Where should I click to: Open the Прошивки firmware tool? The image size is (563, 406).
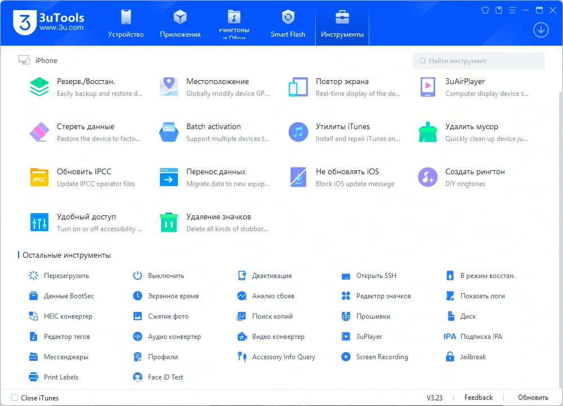(x=365, y=316)
